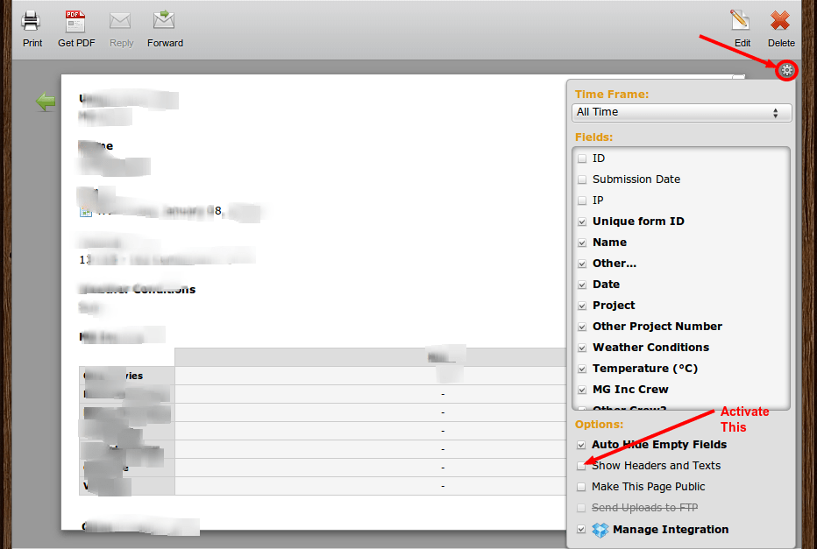
Task: Click the Manage Integration puzzle icon
Action: pyautogui.click(x=600, y=530)
